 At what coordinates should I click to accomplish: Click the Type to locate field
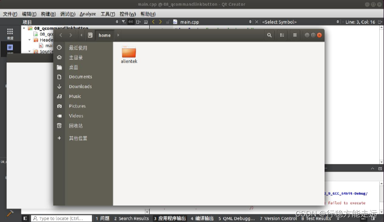pyautogui.click(x=62, y=218)
